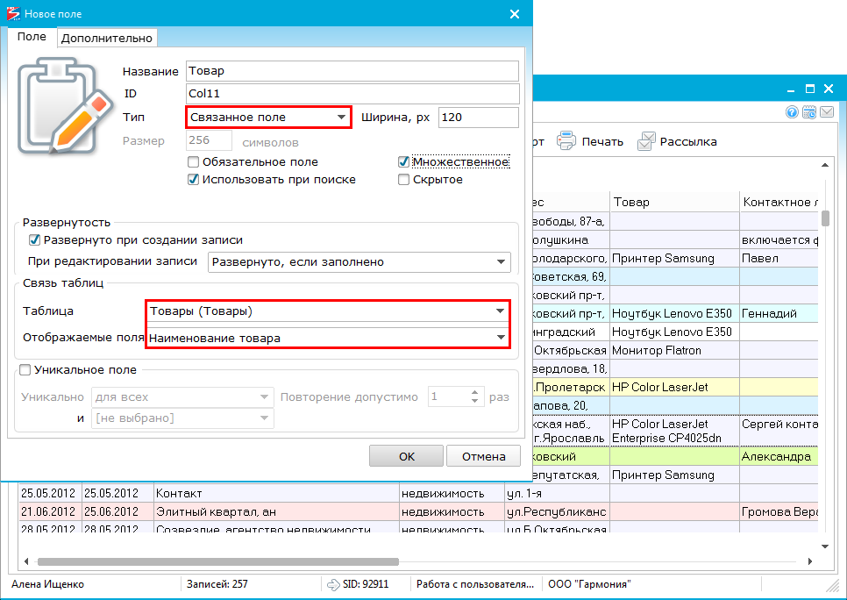Select the Элитный квартал, ан row

coord(276,512)
